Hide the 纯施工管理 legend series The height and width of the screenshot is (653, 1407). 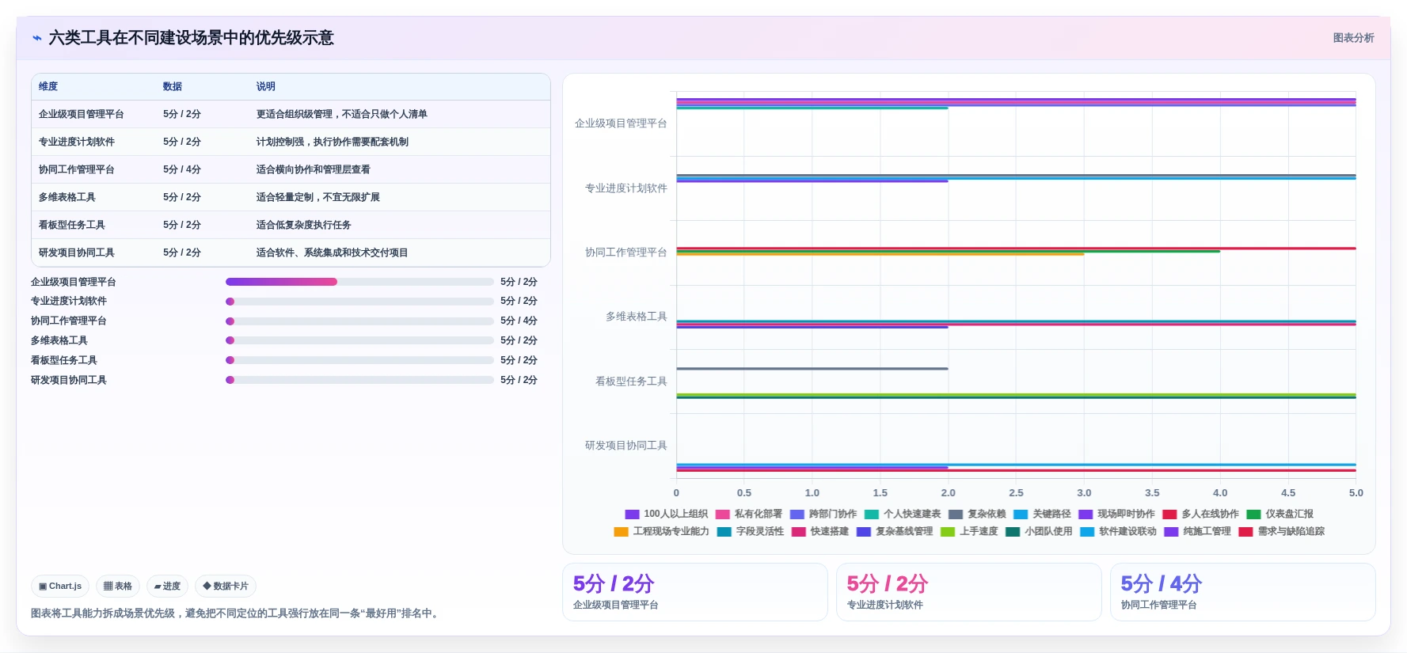coord(1197,532)
